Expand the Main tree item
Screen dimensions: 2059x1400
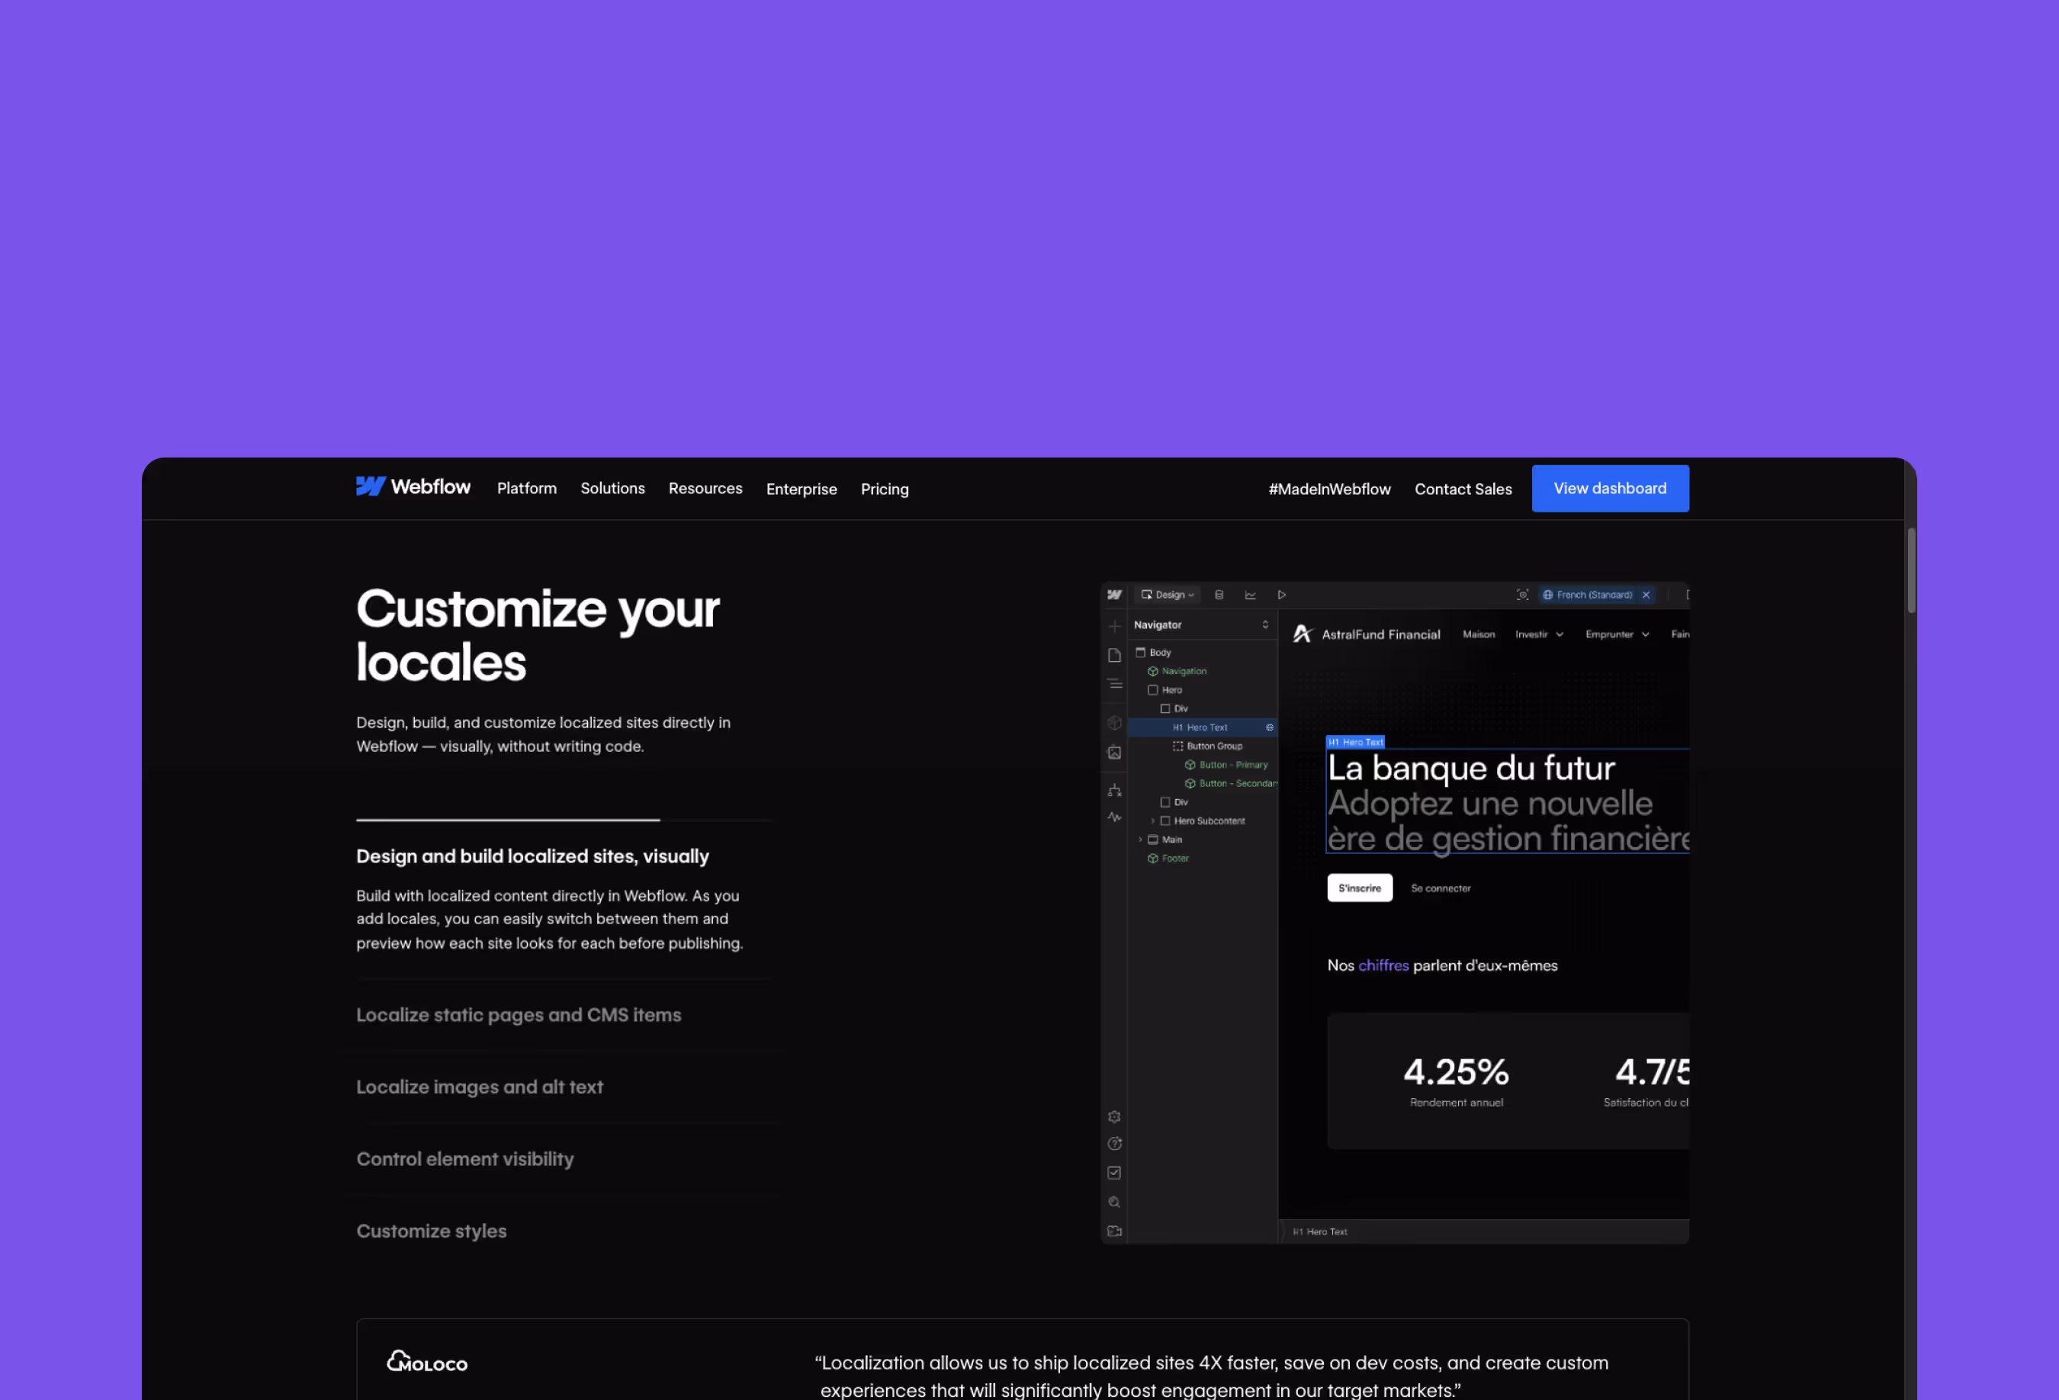(x=1140, y=840)
